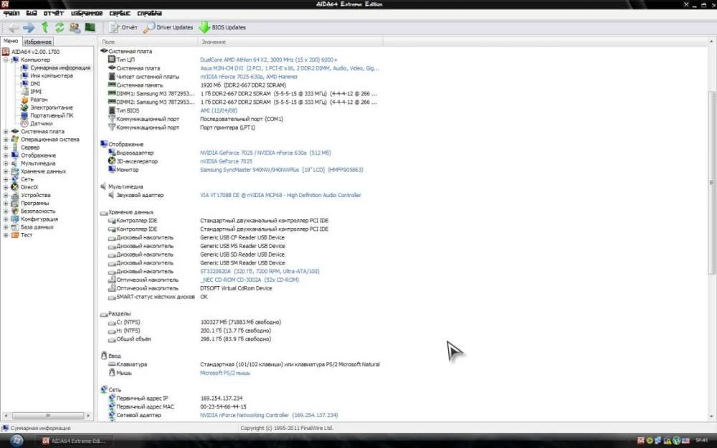717x448 pixels.
Task: Open the Microsoft PS/2 мышь link
Action: tap(225, 373)
